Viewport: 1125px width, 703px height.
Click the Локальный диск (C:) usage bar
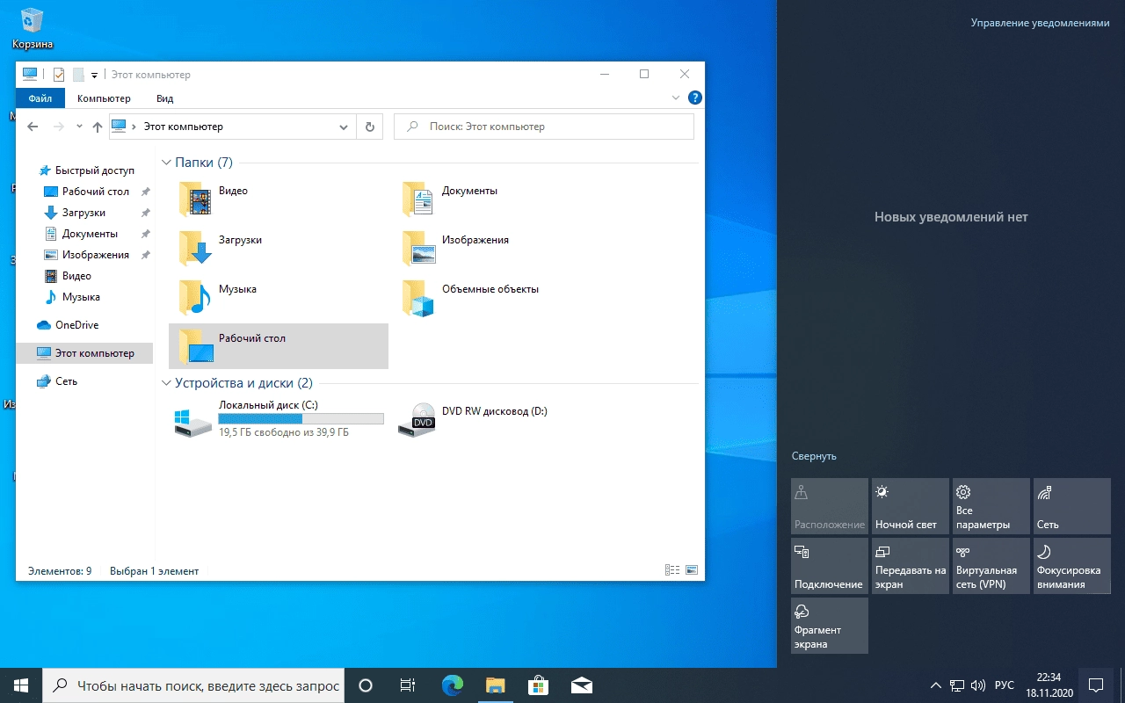tap(301, 418)
